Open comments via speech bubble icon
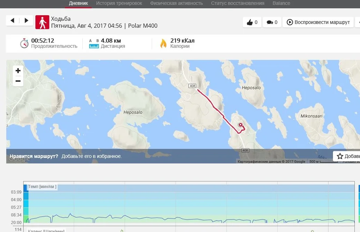 [x=272, y=22]
